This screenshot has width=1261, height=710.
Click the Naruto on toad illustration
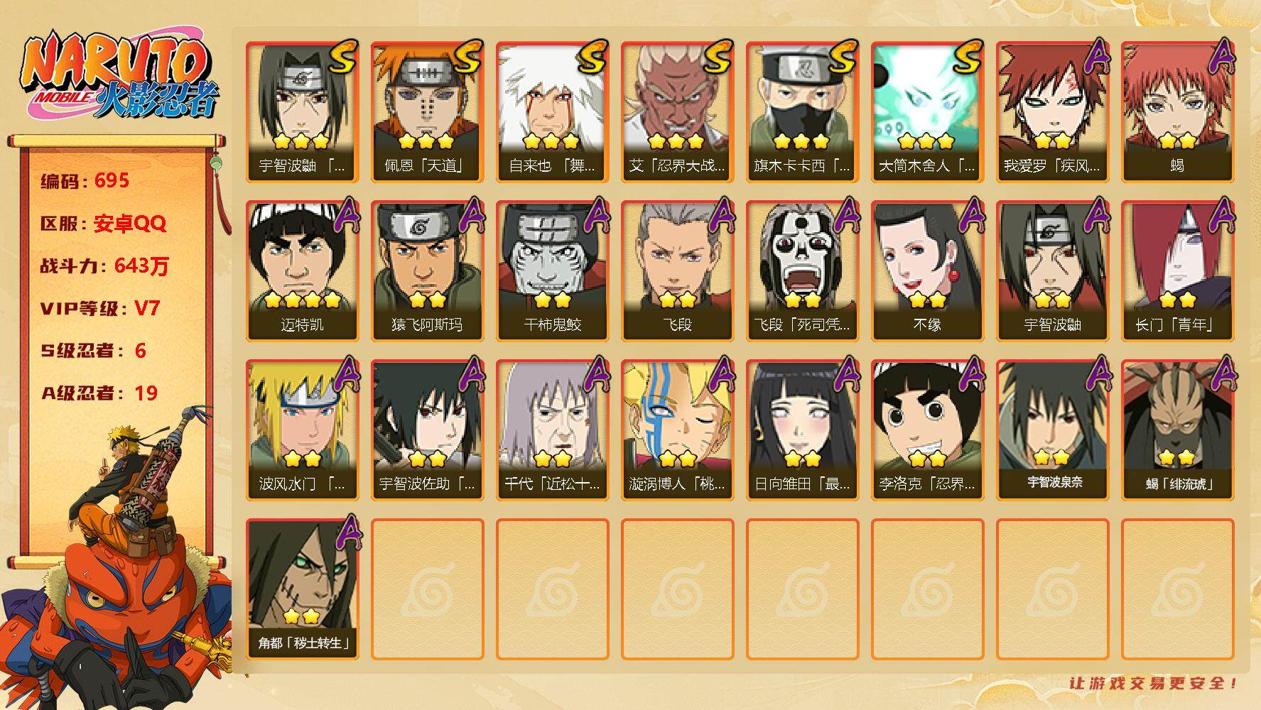click(117, 561)
